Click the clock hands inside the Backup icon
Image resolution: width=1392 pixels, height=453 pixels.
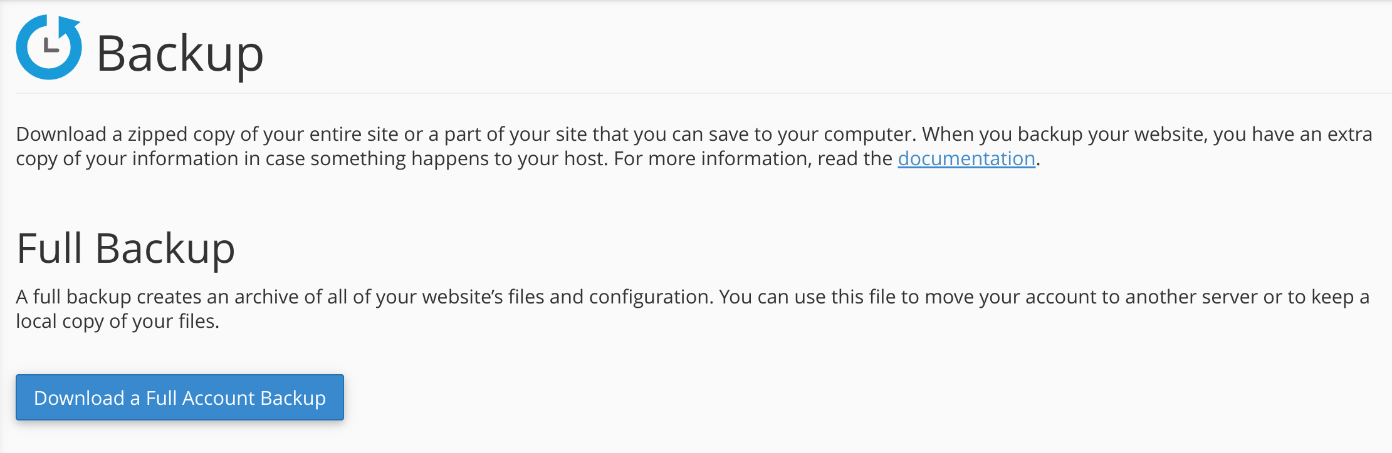(x=50, y=46)
